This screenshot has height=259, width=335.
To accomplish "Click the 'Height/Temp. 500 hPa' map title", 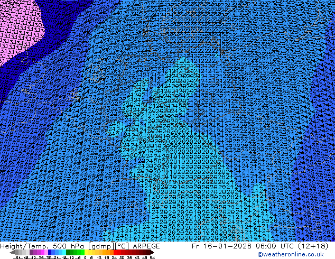I will point(43,246).
